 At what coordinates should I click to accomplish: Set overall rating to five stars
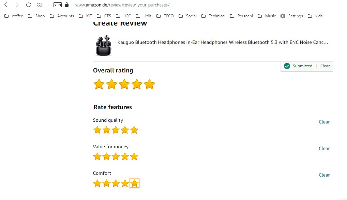click(x=149, y=84)
